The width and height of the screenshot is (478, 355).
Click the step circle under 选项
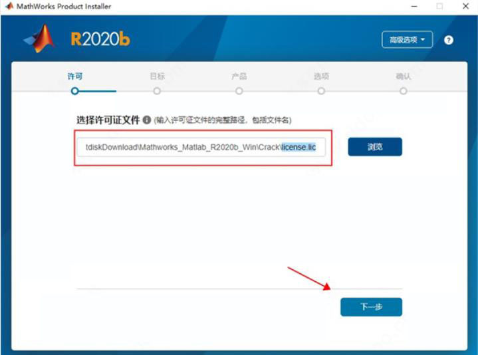coord(321,91)
